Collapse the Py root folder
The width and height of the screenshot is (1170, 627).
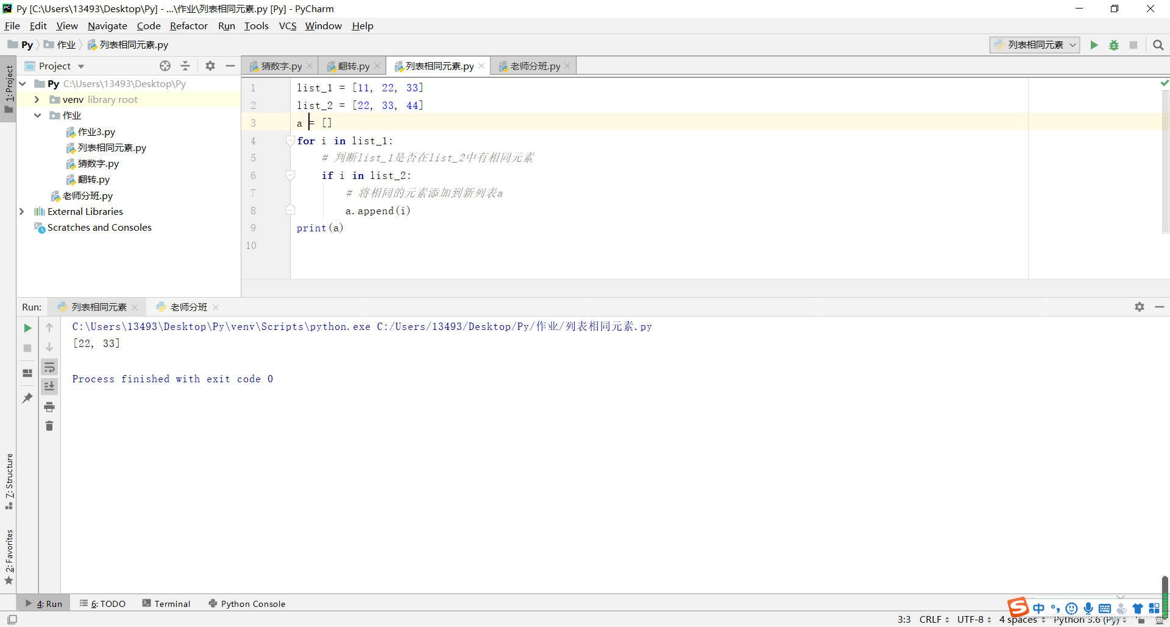23,83
